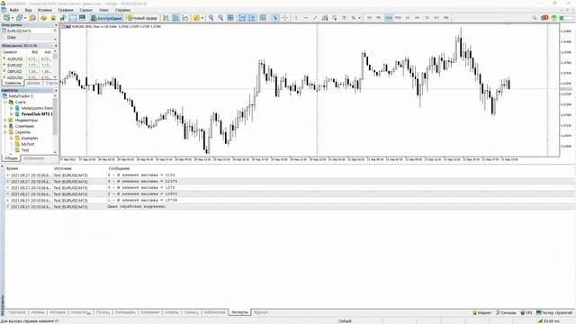576x324 pixels.
Task: Click the New Order button
Action: click(x=142, y=18)
